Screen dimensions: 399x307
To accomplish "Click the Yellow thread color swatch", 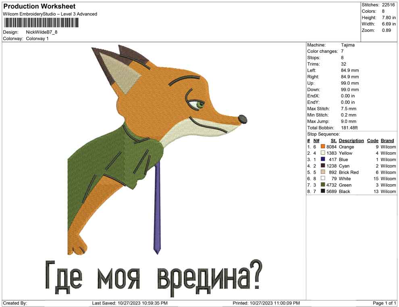I will click(323, 153).
